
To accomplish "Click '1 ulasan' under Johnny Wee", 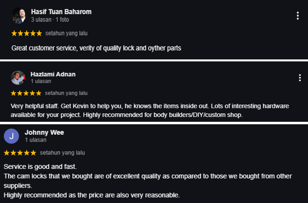I will pyautogui.click(x=36, y=140).
